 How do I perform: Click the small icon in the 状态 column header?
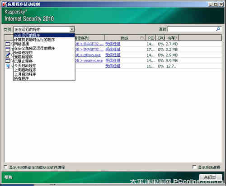[142, 38]
